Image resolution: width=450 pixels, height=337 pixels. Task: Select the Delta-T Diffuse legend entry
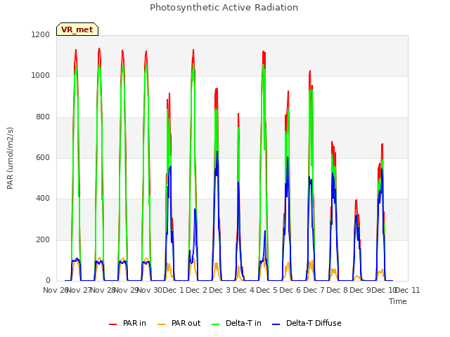click(307, 323)
